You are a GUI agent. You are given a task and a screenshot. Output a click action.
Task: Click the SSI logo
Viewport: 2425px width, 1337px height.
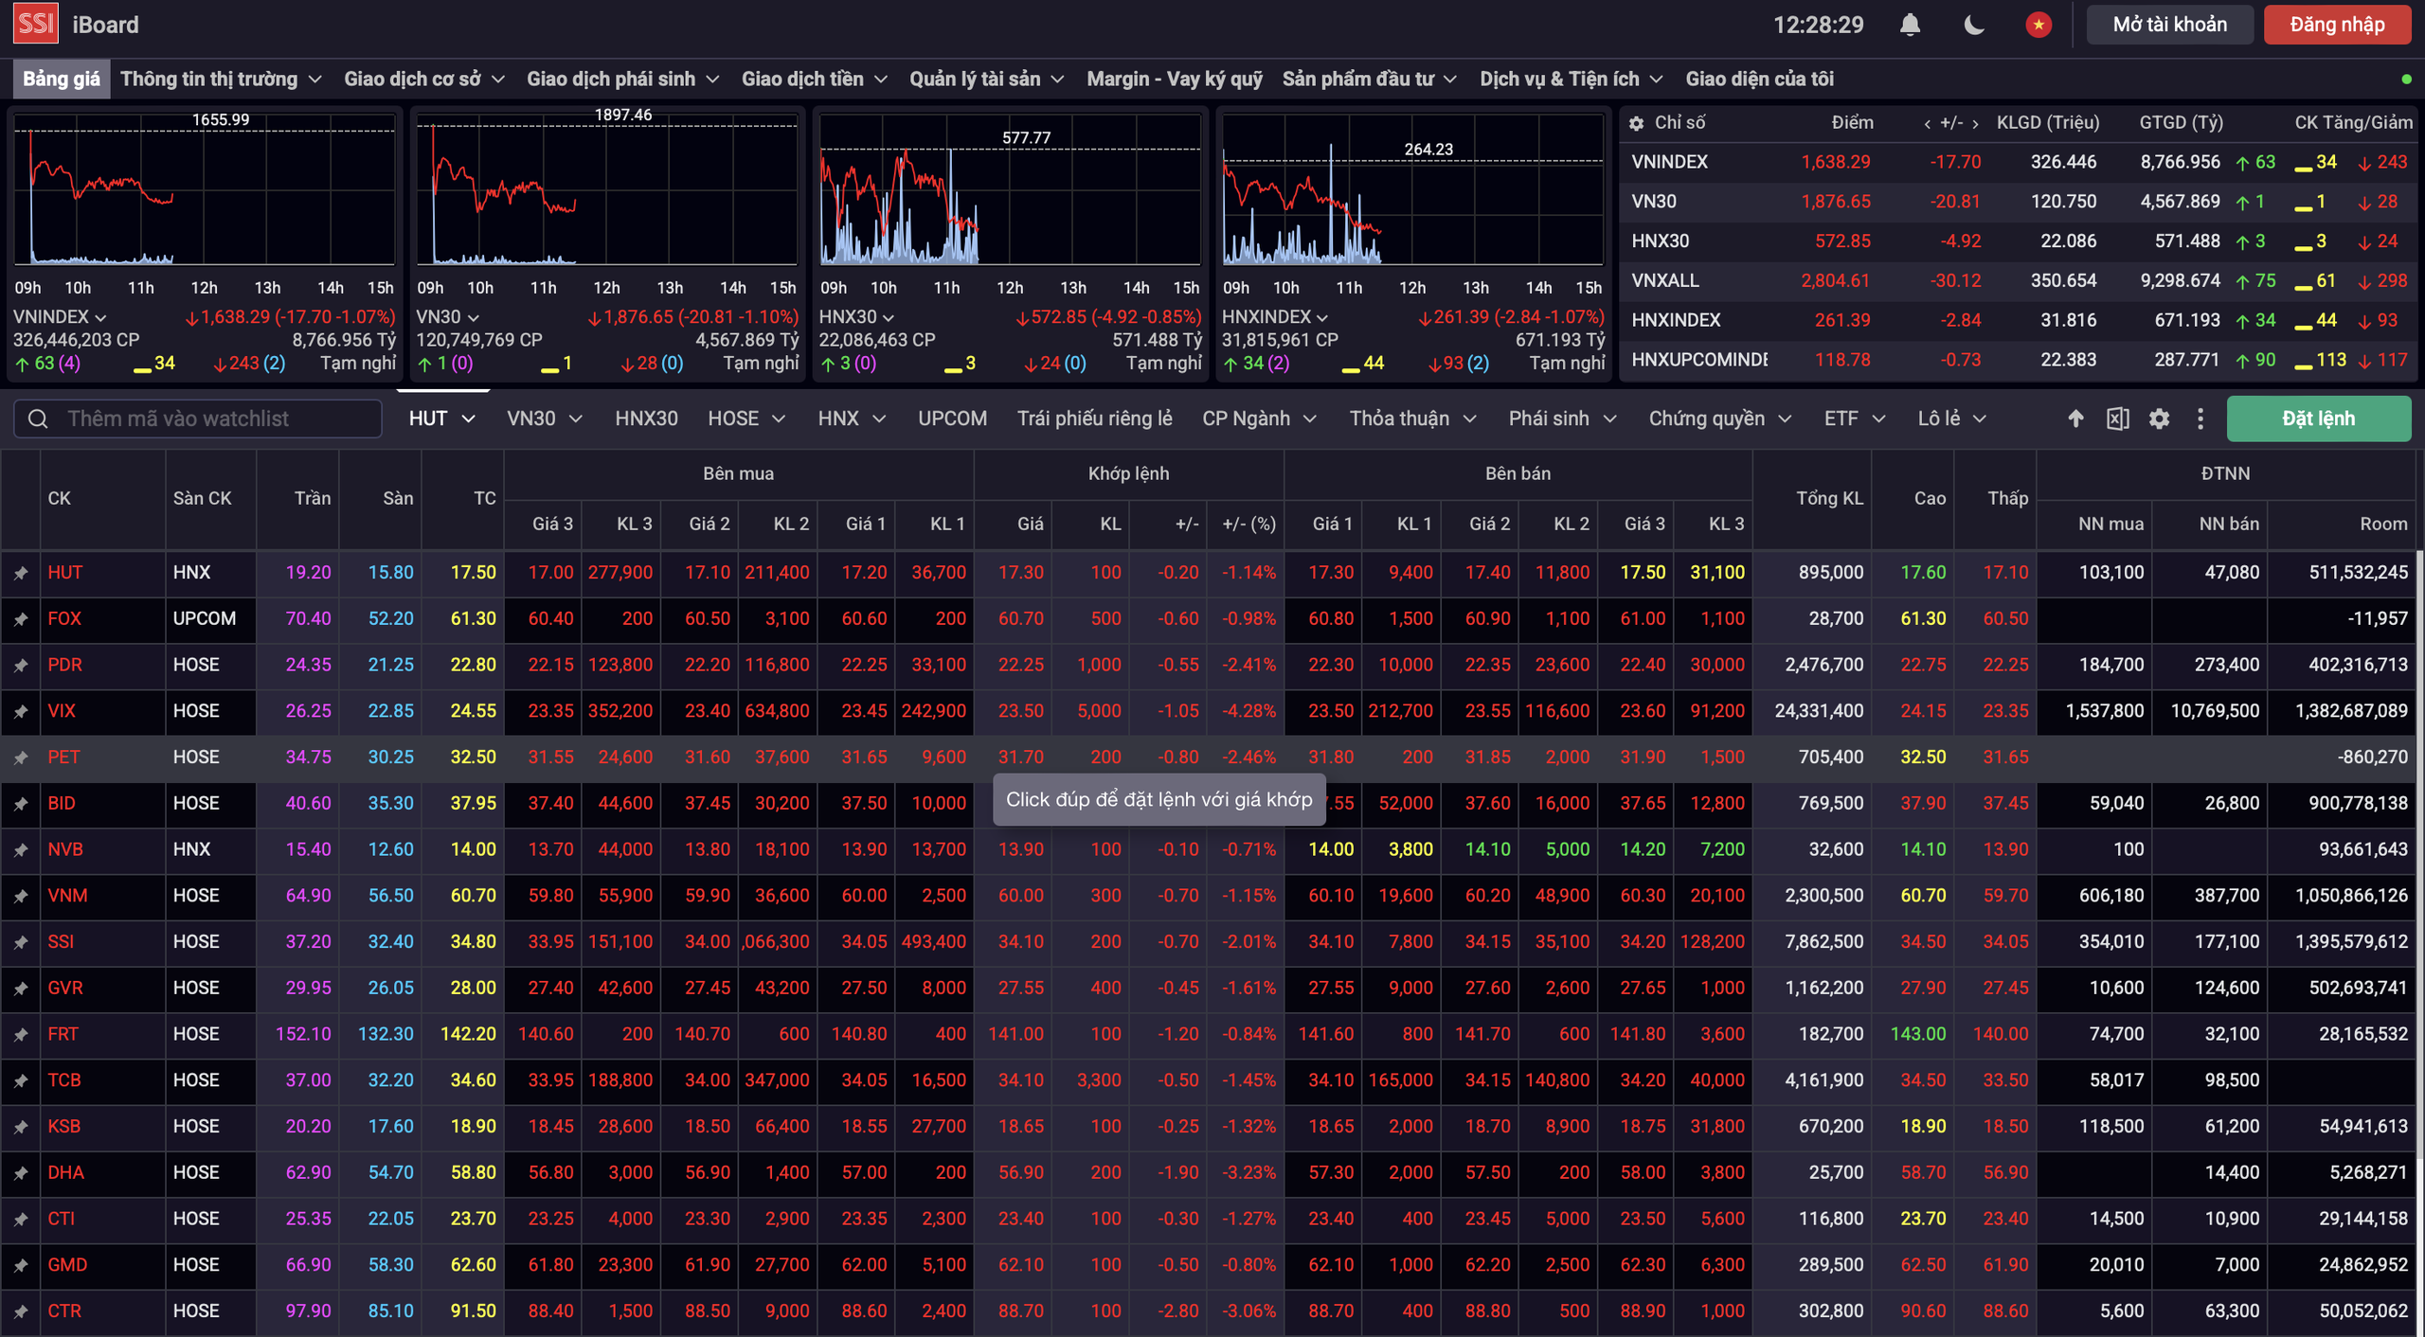(36, 25)
